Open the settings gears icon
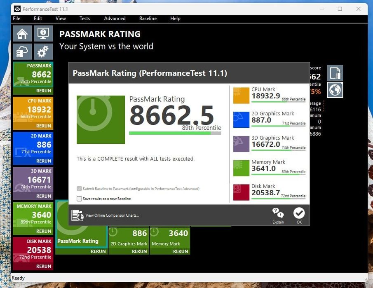The image size is (373, 288). click(x=43, y=52)
